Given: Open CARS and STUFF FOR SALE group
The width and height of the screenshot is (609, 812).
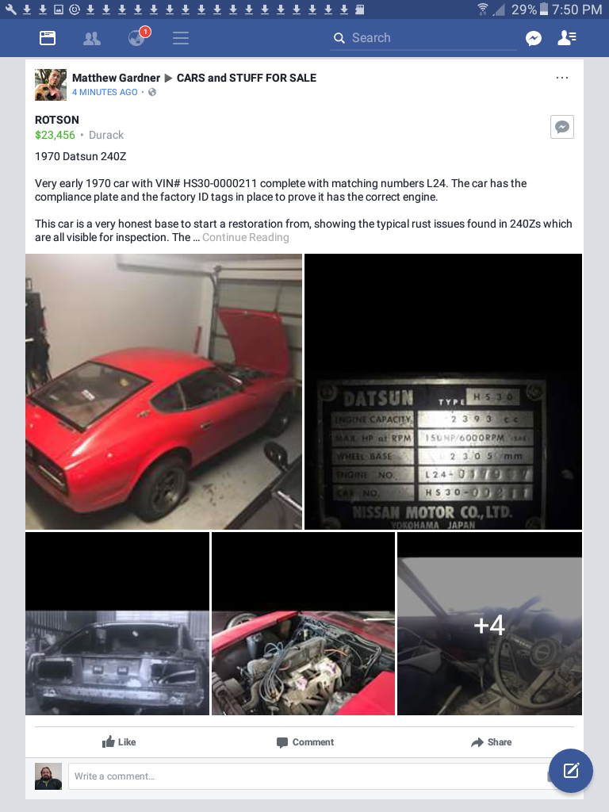Looking at the screenshot, I should [x=247, y=78].
